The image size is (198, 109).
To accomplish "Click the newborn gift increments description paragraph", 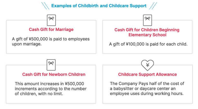I will tap(51, 89).
